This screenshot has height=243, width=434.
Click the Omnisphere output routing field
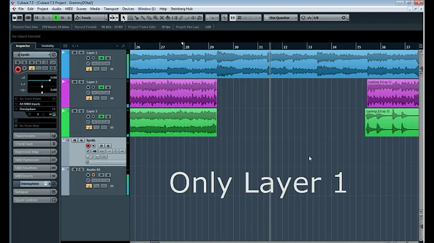tap(35, 109)
